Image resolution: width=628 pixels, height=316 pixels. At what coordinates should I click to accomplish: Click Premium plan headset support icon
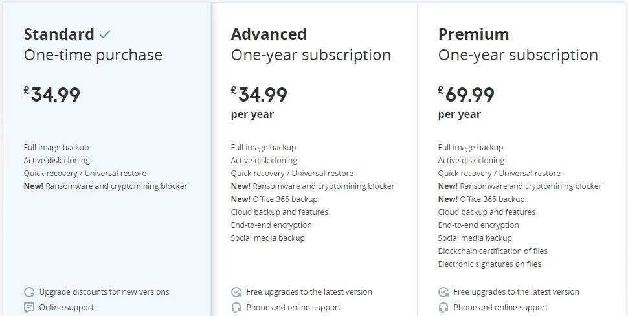click(x=443, y=308)
